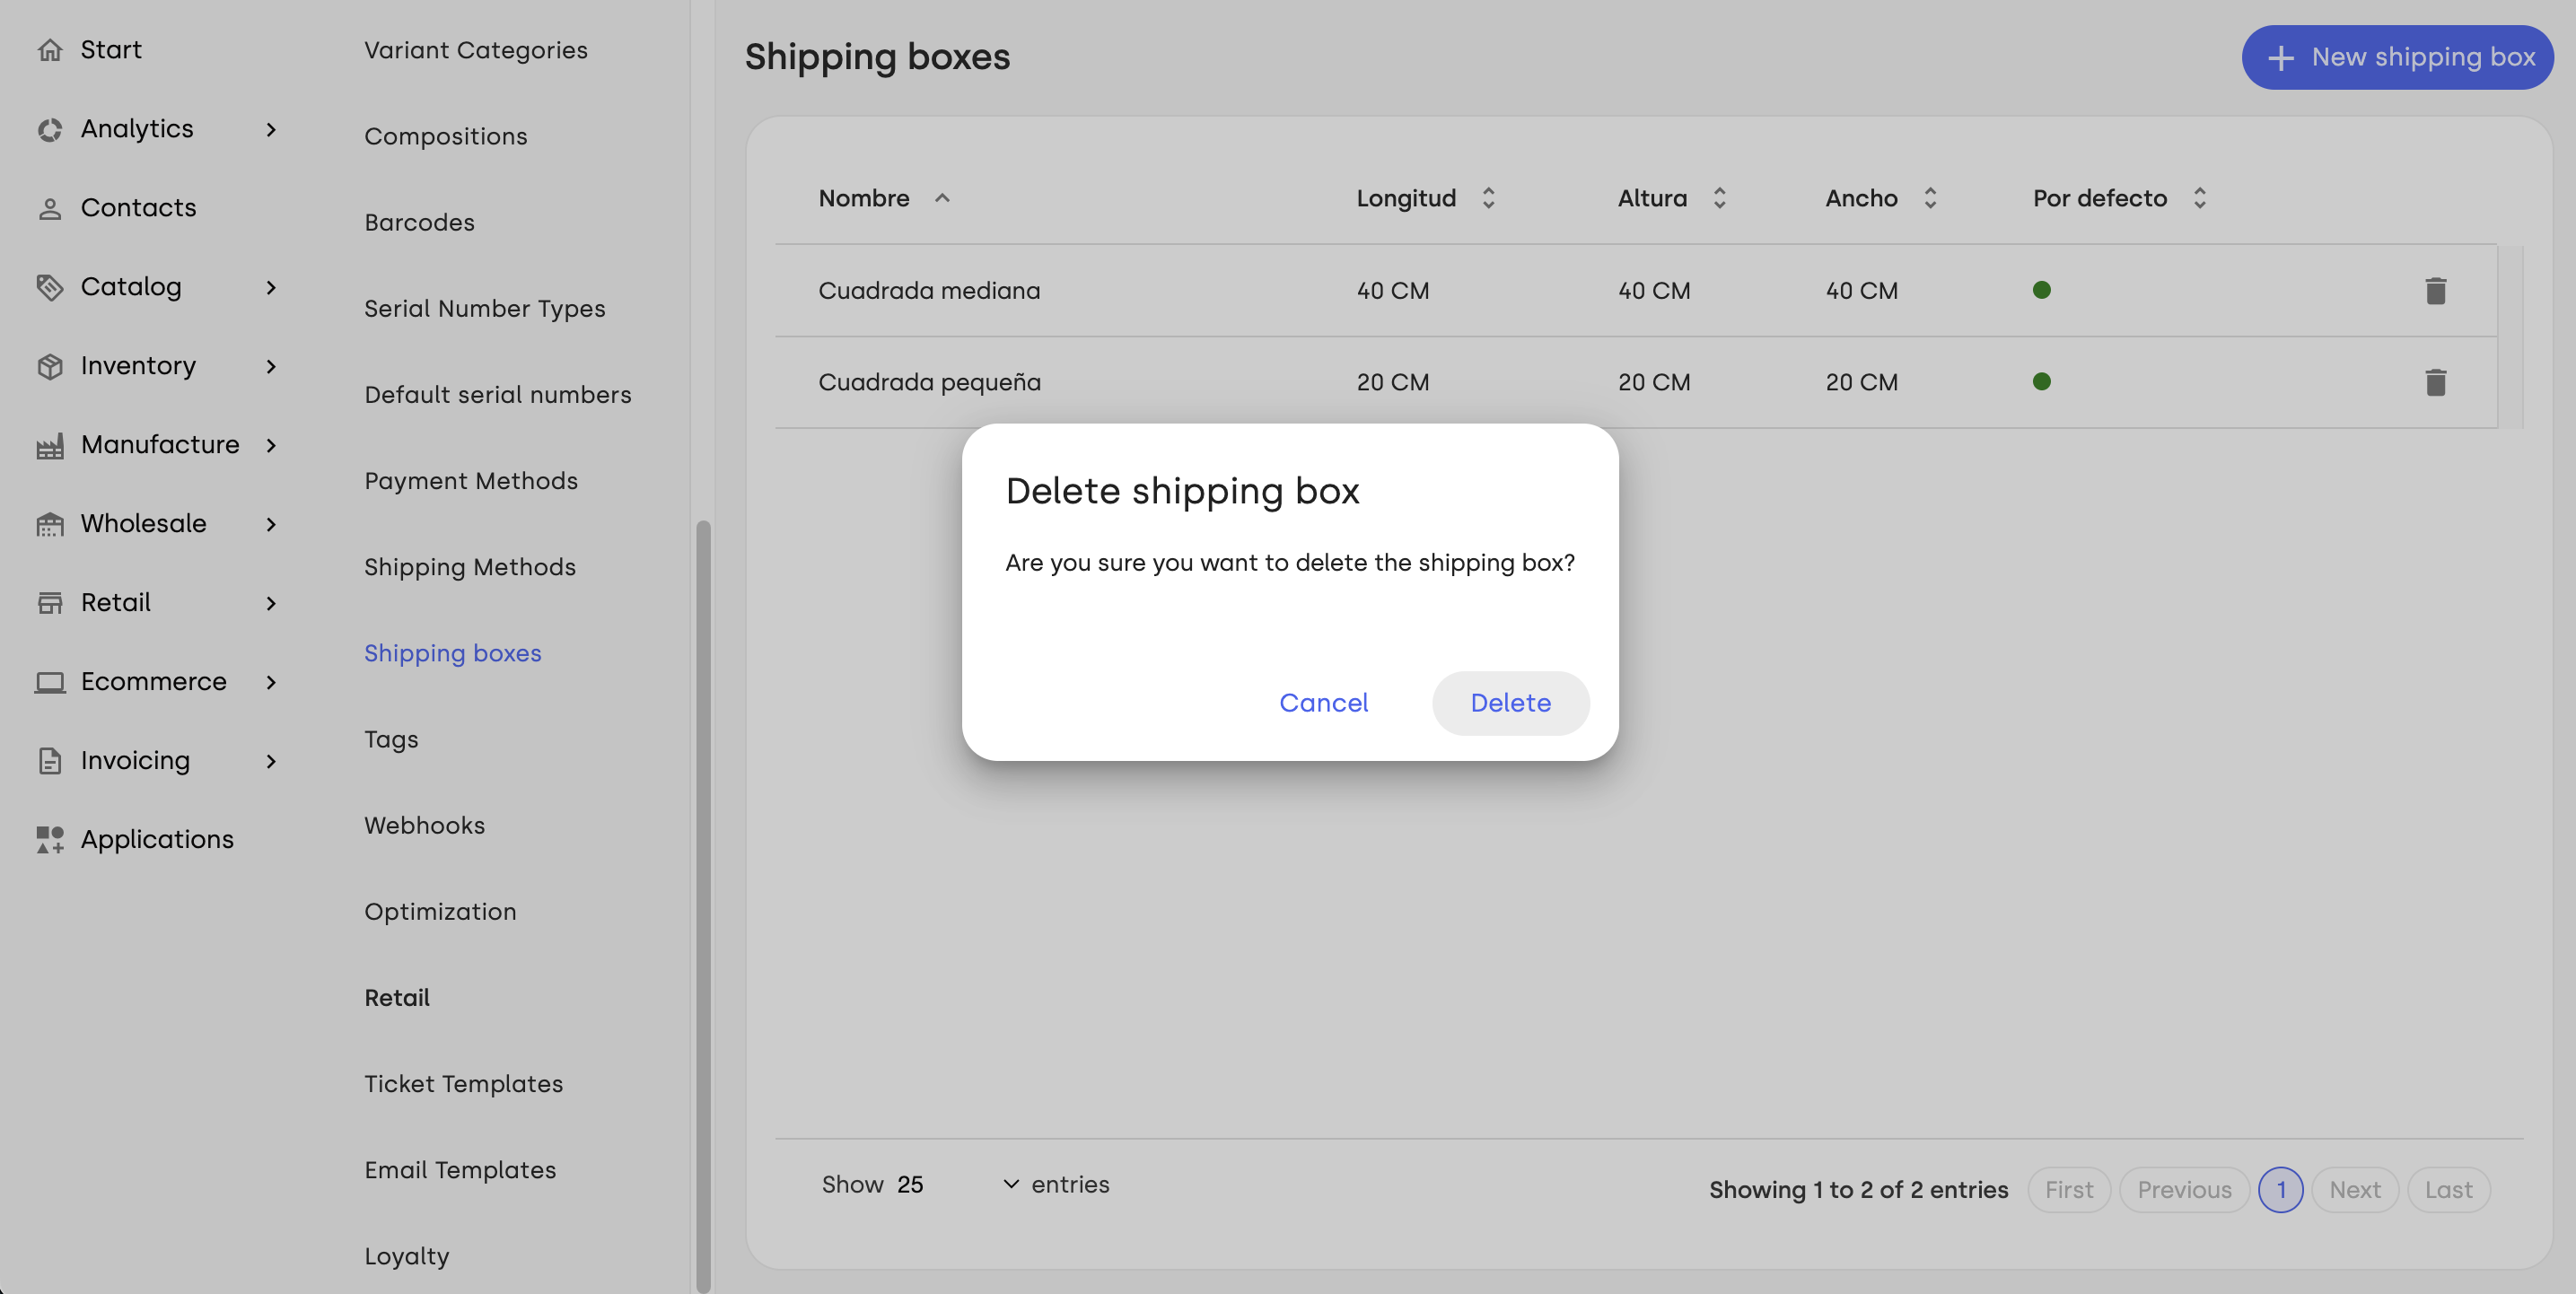Expand the Wholesale menu chevron
Image resolution: width=2576 pixels, height=1294 pixels.
tap(271, 524)
